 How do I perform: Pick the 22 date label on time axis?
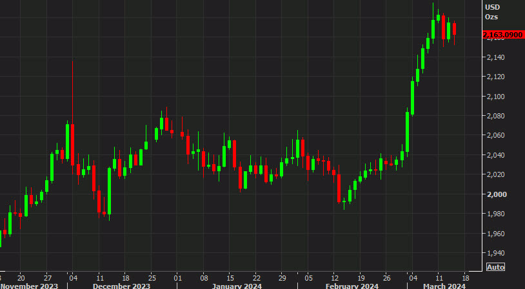tap(256, 278)
